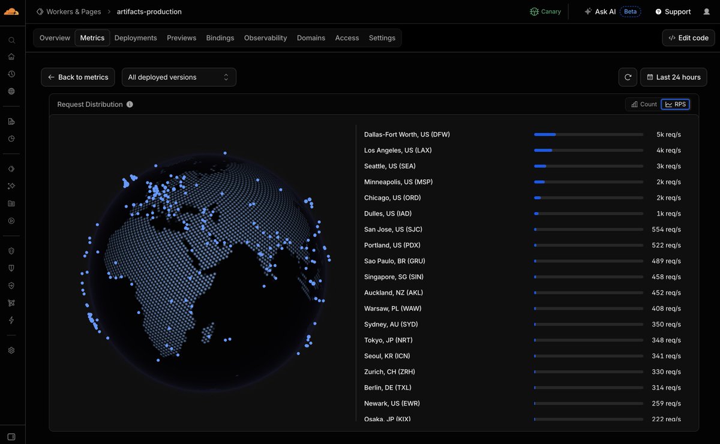
Task: Go to the Deployments tab
Action: [136, 38]
